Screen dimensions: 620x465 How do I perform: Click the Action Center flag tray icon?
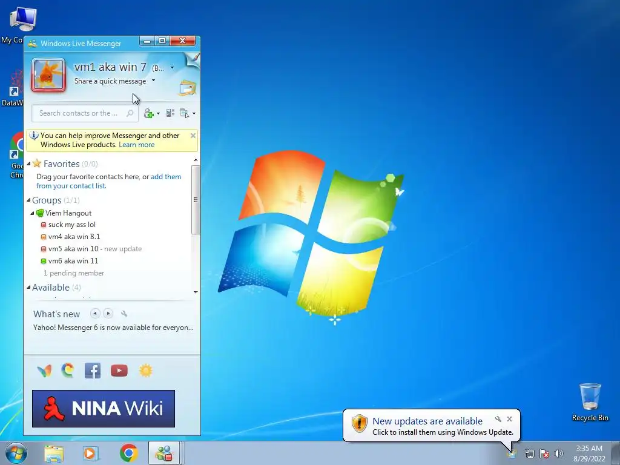pyautogui.click(x=544, y=453)
